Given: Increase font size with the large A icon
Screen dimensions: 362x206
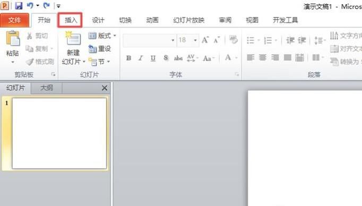Looking at the screenshot, I should pyautogui.click(x=205, y=40).
